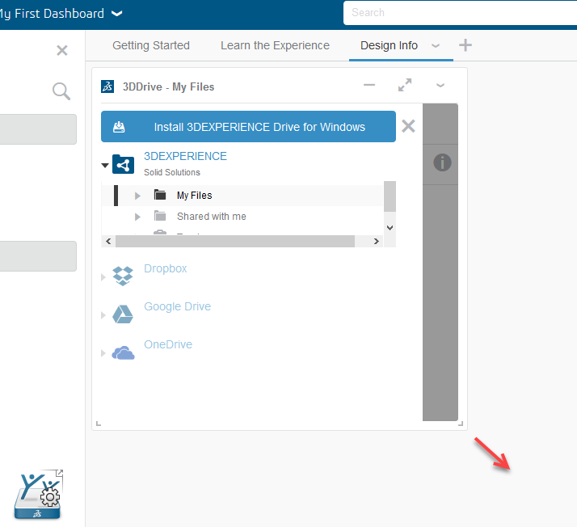Image resolution: width=577 pixels, height=527 pixels.
Task: Expand the My Files folder
Action: (138, 196)
